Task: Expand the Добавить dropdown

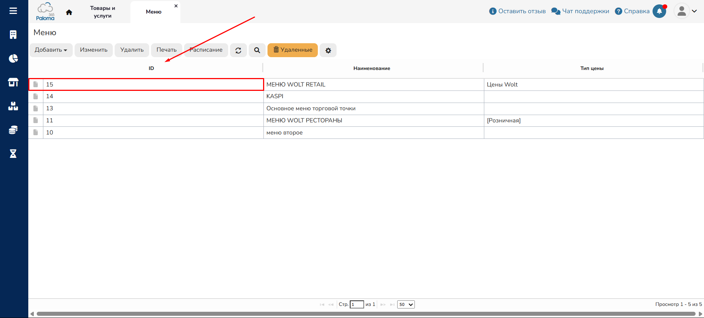Action: tap(51, 50)
